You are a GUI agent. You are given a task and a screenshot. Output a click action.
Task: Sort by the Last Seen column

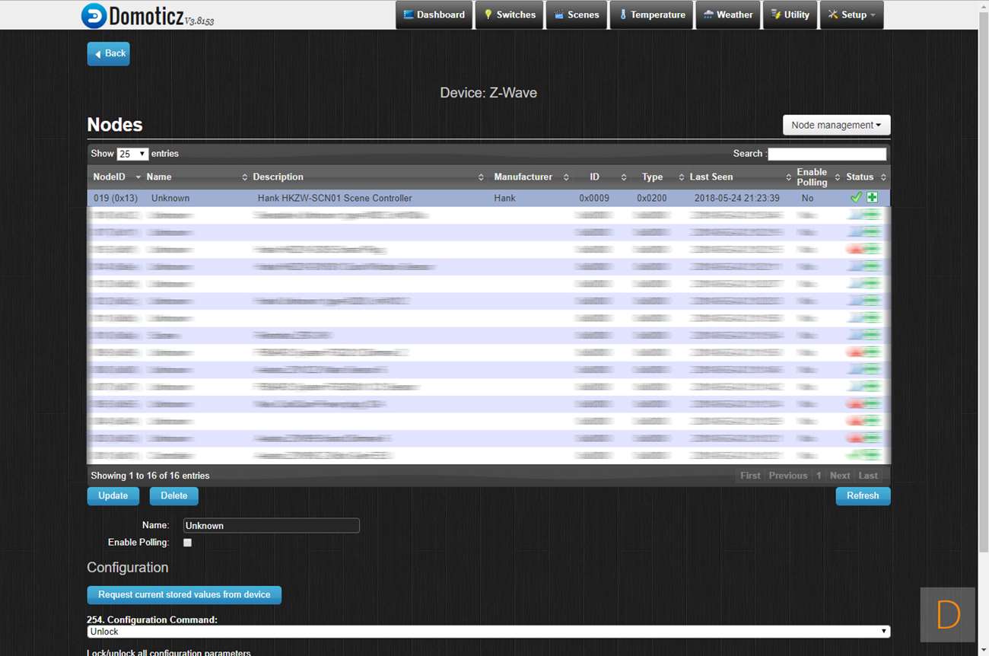pos(740,177)
